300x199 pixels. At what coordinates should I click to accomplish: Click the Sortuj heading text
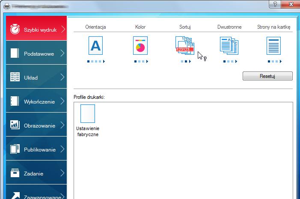click(185, 27)
